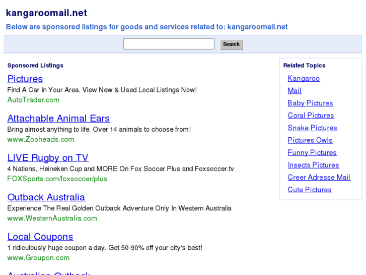Open the Pictures sponsored listing

[x=25, y=79]
